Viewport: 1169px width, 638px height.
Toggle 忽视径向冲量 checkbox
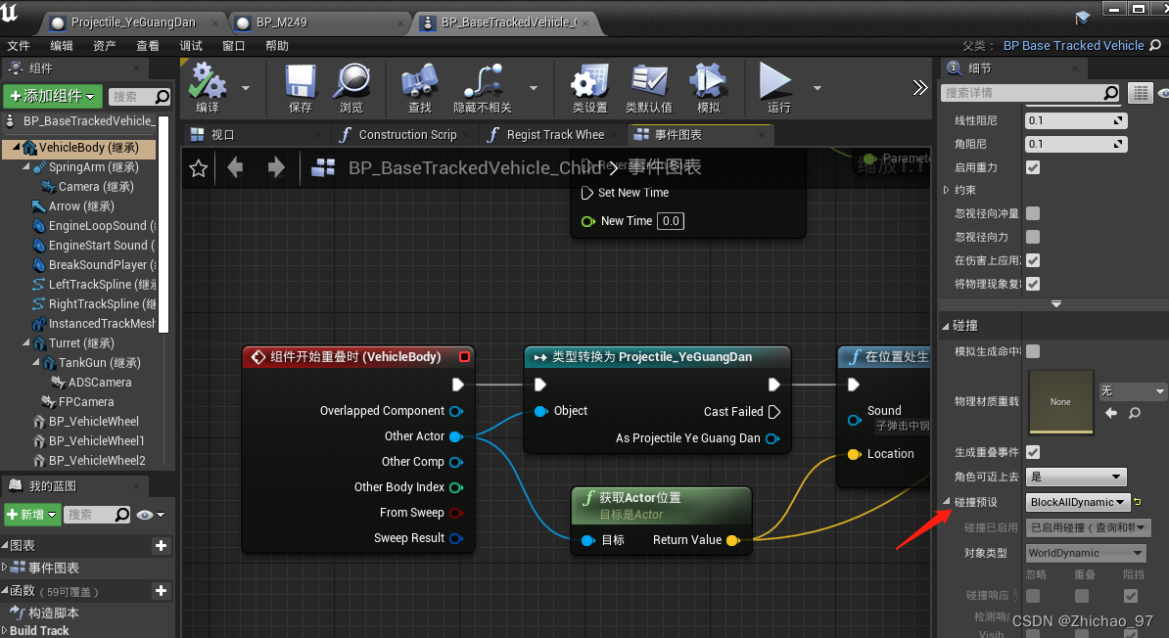(x=1033, y=214)
